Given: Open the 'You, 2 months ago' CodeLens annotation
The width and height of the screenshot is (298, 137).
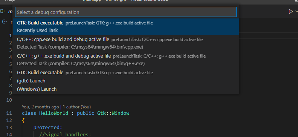Looking at the screenshot, I should tap(56, 107).
